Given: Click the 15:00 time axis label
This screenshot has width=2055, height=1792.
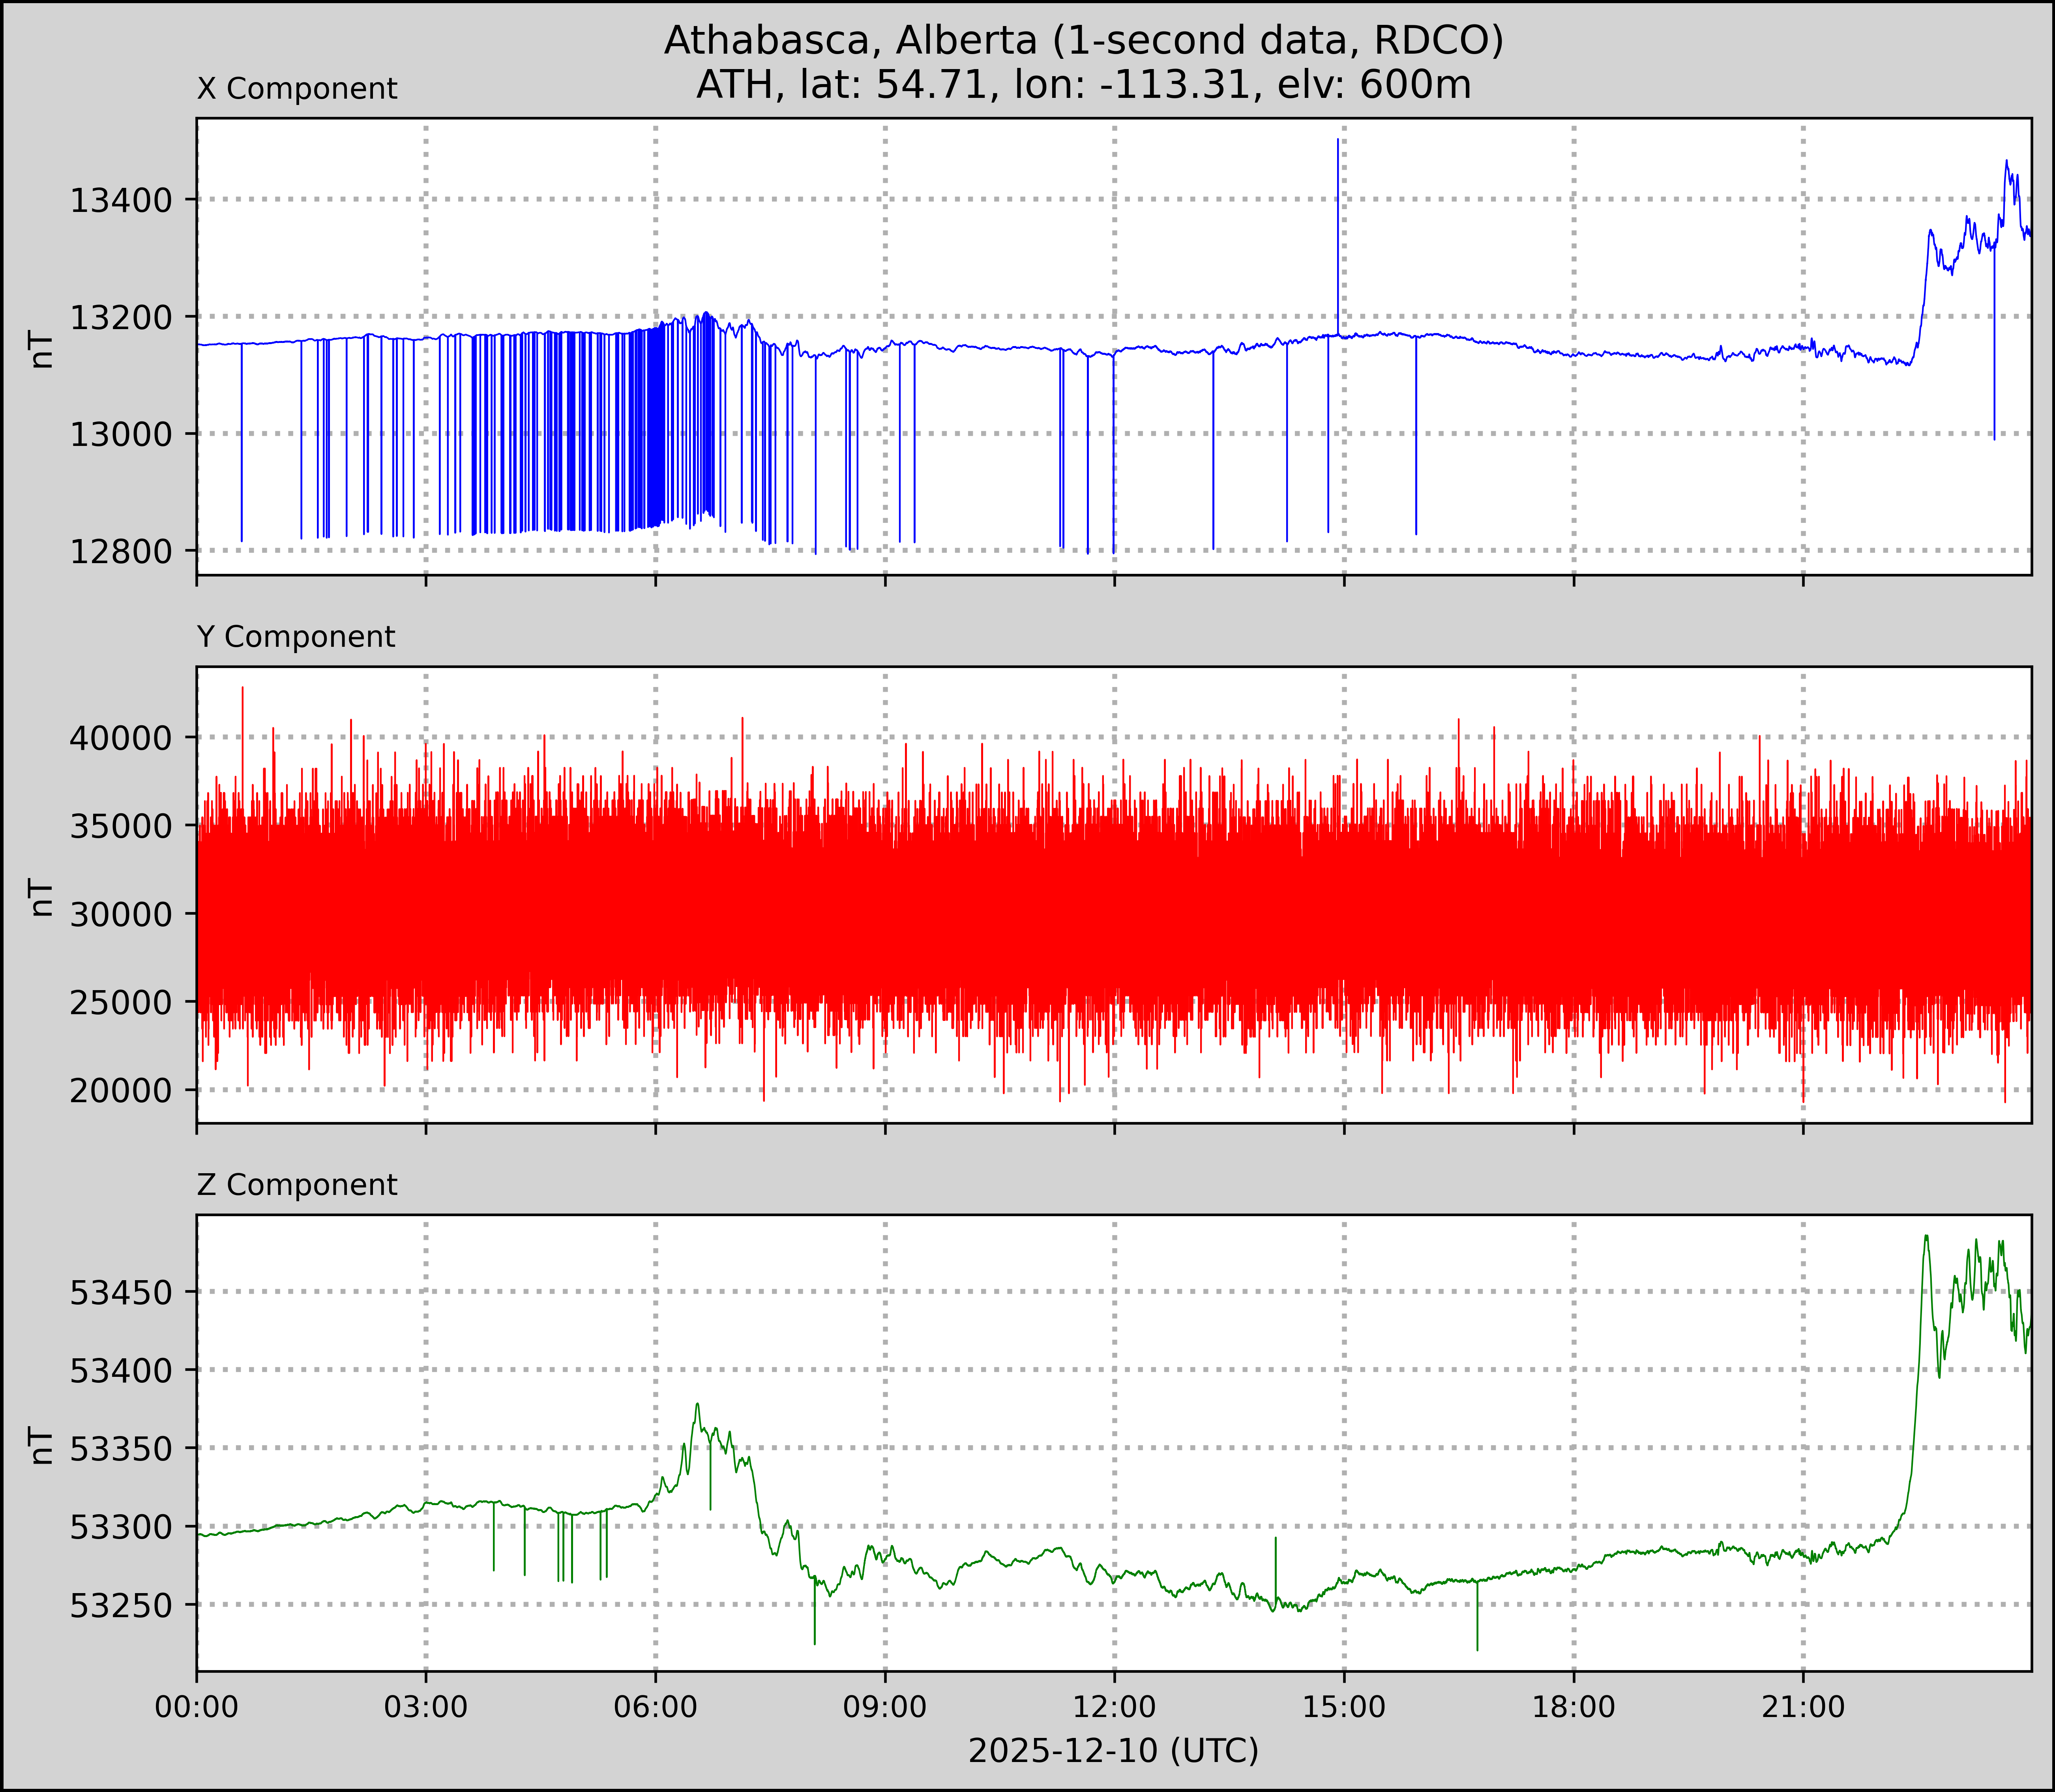Looking at the screenshot, I should [1343, 1707].
